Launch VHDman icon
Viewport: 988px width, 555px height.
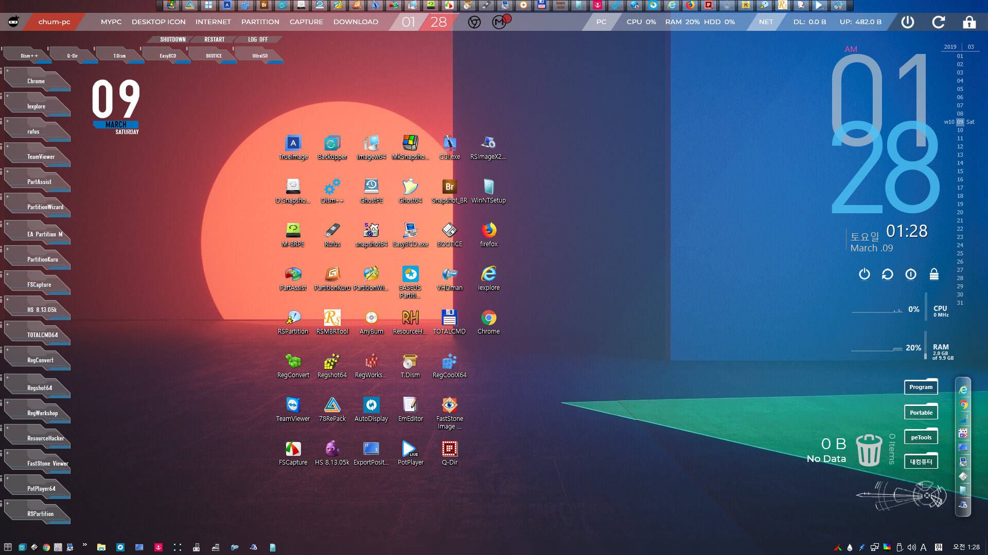449,279
